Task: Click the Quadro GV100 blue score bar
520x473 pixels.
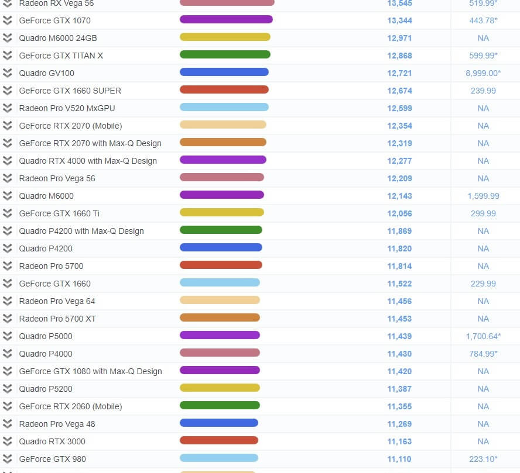Action: click(224, 72)
